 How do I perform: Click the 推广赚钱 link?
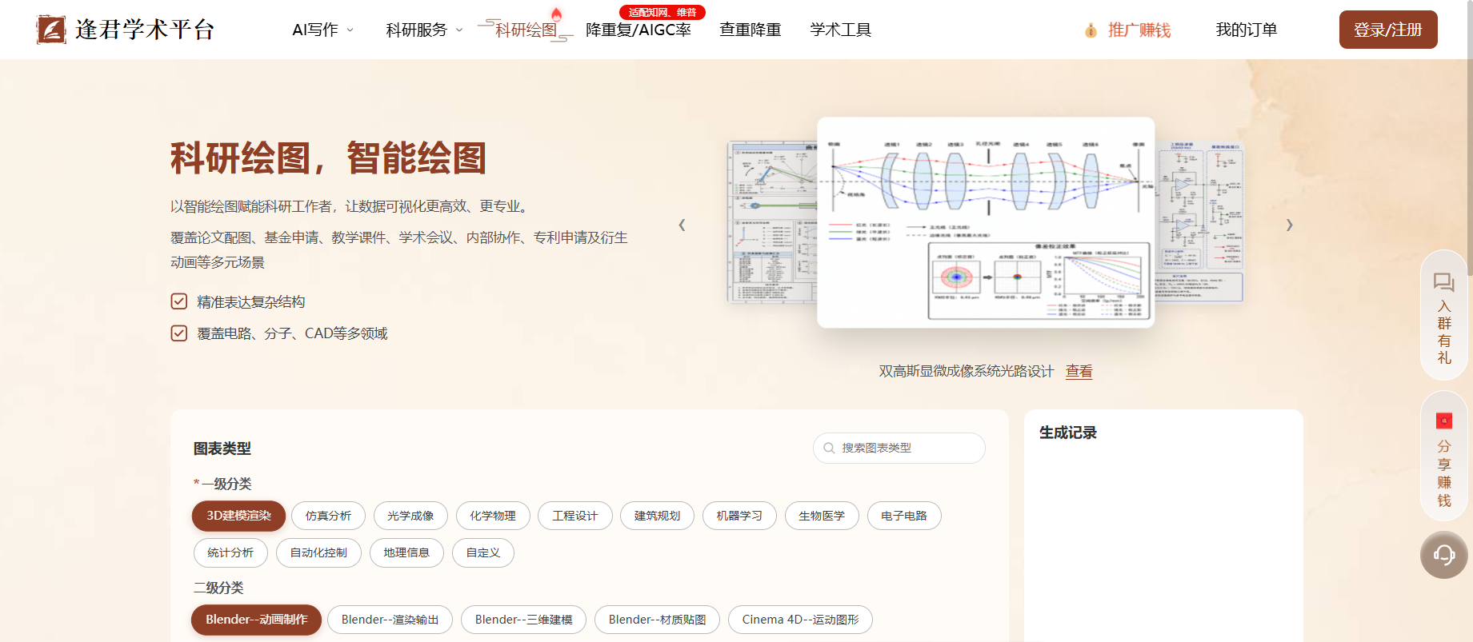tap(1139, 30)
